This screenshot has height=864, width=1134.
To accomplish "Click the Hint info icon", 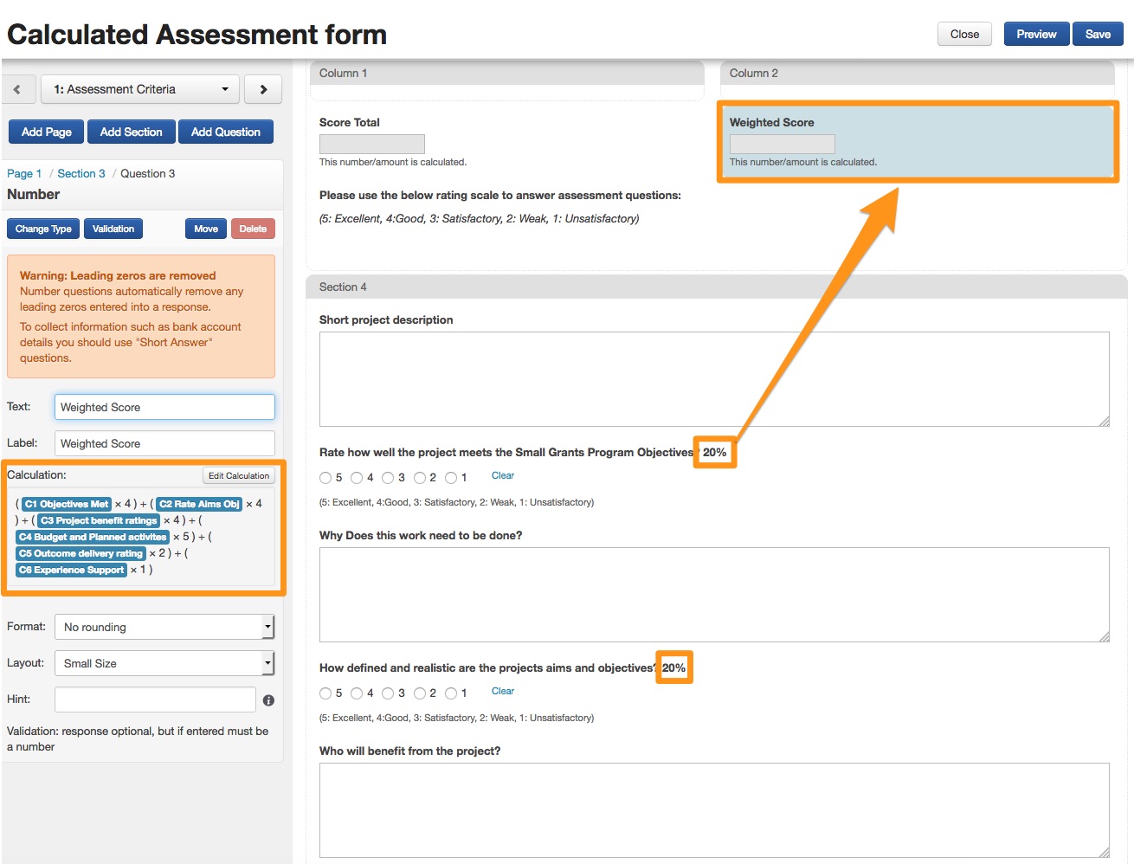I will pyautogui.click(x=268, y=700).
